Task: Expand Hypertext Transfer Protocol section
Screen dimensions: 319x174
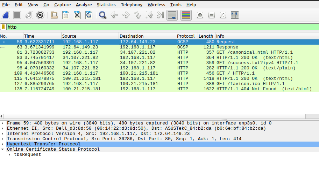Action: [x=2, y=144]
